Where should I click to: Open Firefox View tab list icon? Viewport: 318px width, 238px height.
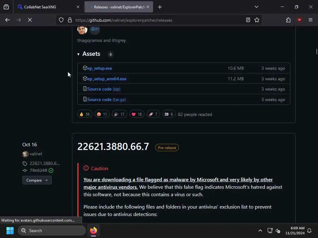(x=6, y=7)
